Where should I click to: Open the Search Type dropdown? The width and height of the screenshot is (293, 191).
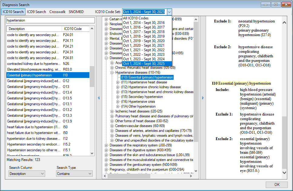[74, 174]
